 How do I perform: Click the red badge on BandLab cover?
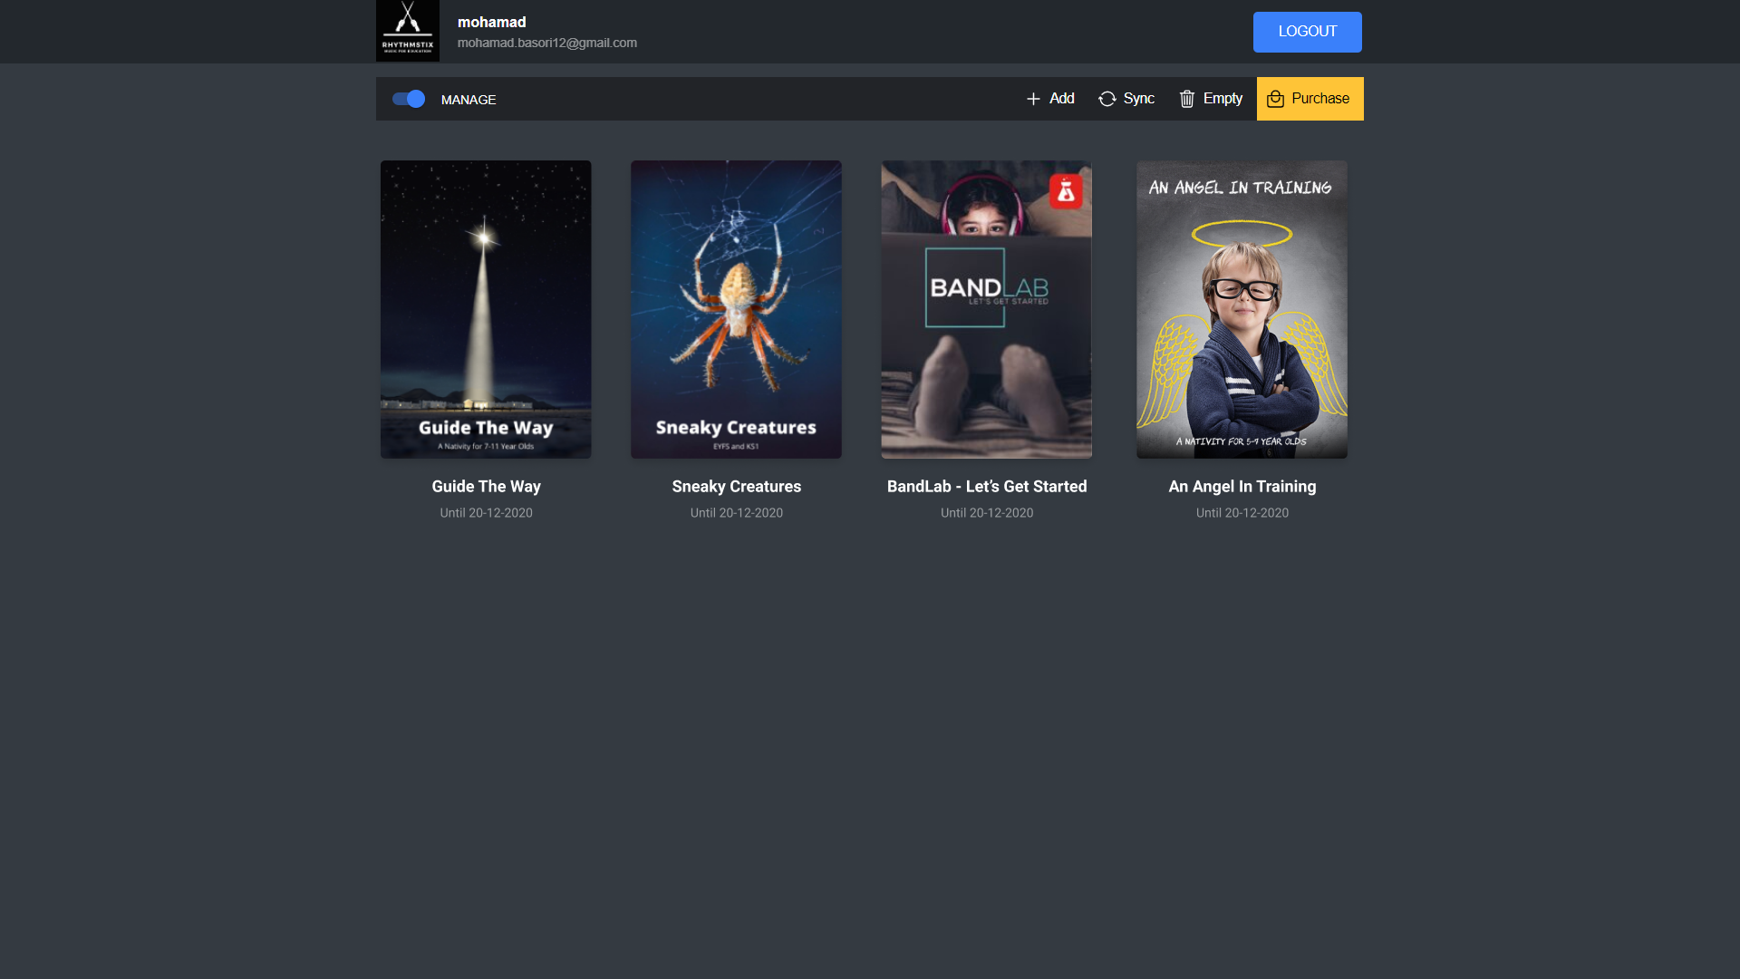[1066, 191]
